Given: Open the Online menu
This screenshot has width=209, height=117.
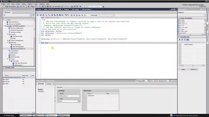Looking at the screenshot, I should 24,4.
